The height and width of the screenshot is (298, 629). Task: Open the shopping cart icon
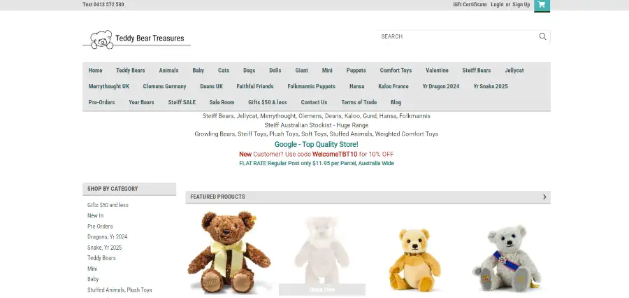click(542, 5)
